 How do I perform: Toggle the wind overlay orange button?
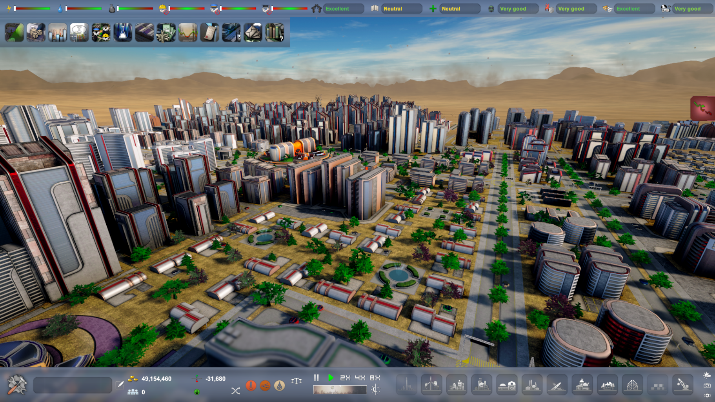coord(265,386)
